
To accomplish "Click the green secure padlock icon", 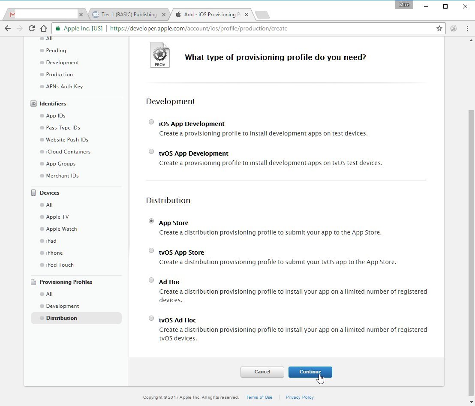I will [x=58, y=28].
